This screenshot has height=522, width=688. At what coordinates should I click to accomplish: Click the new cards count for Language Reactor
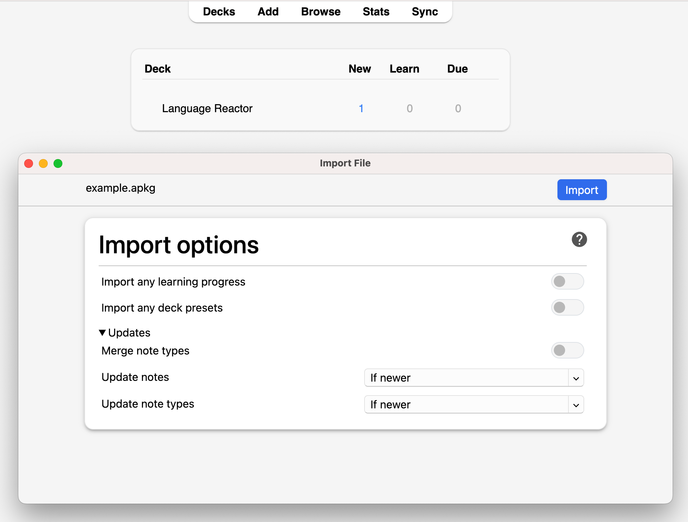(361, 108)
